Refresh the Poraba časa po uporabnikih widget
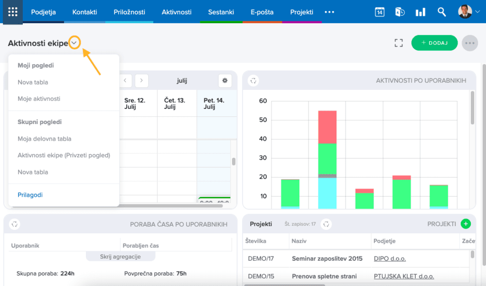 (x=15, y=224)
